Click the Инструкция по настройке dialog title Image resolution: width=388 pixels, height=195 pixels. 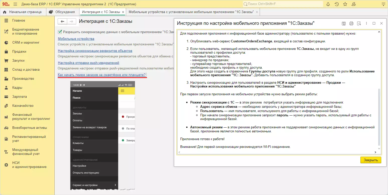[246, 23]
